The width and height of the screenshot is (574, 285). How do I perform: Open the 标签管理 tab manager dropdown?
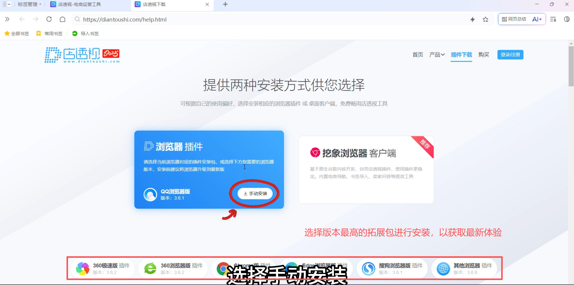tap(29, 4)
